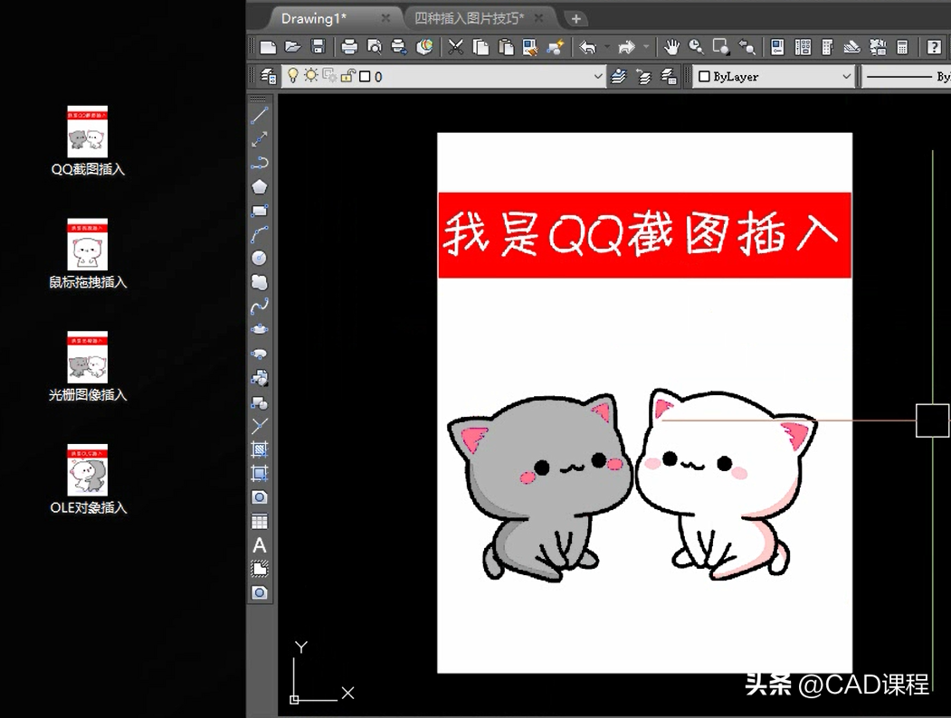Click the Layer Previous icon

[642, 76]
